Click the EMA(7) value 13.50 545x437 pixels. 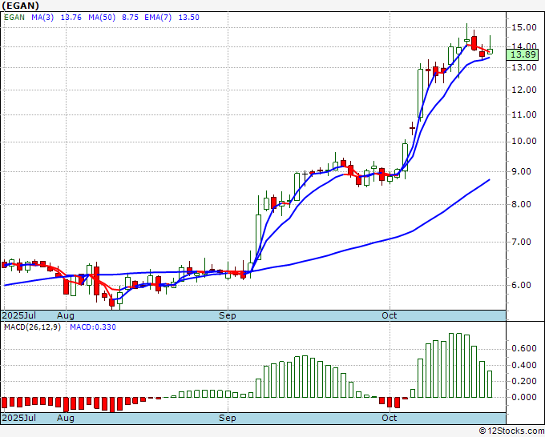coord(188,18)
